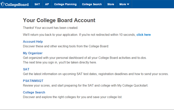Click the College Search link in body
Image resolution: width=174 pixels, height=110 pixels.
[34, 92]
